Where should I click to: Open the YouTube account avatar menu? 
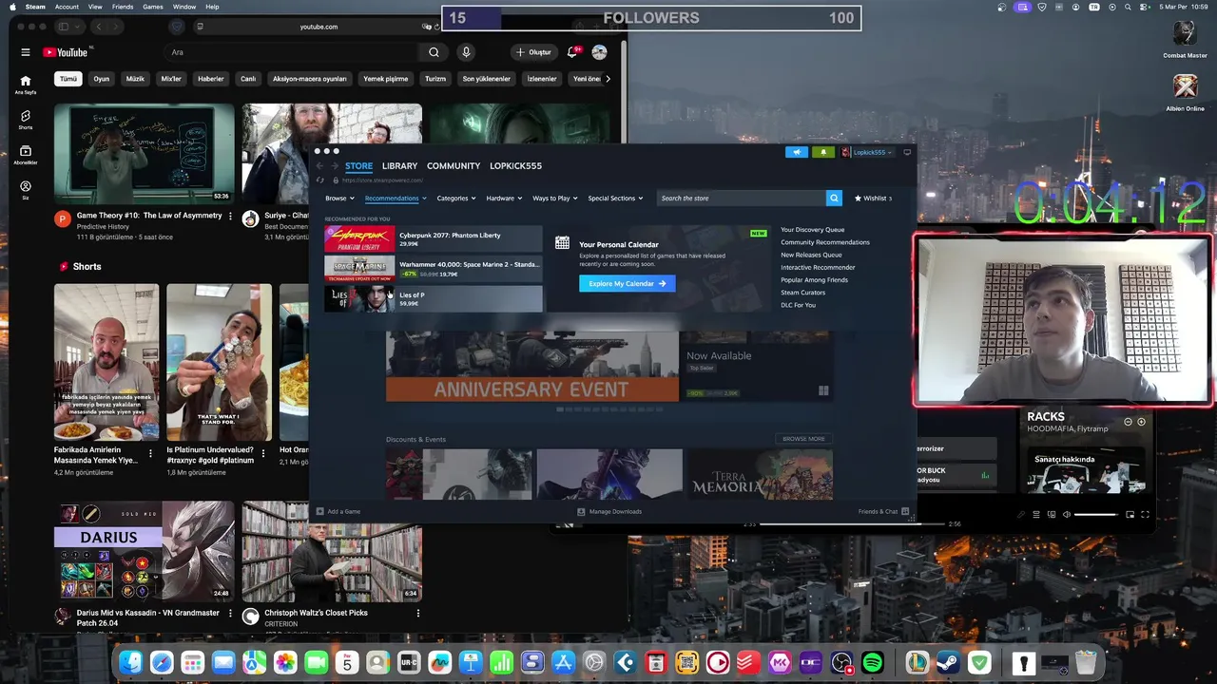point(599,52)
